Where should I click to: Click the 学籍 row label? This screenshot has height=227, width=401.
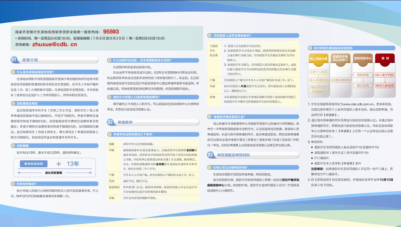(x=112, y=150)
